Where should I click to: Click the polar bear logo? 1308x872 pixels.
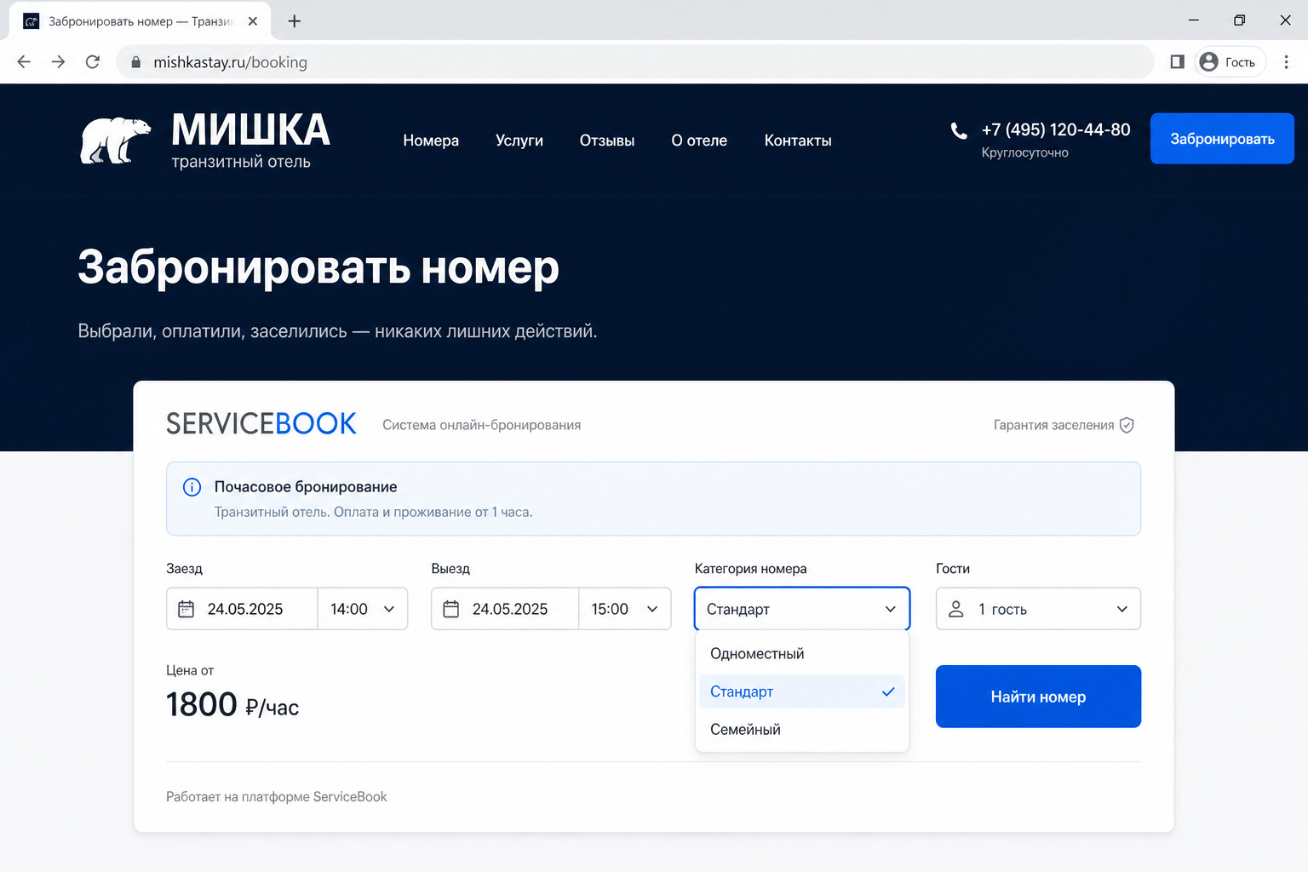tap(116, 140)
